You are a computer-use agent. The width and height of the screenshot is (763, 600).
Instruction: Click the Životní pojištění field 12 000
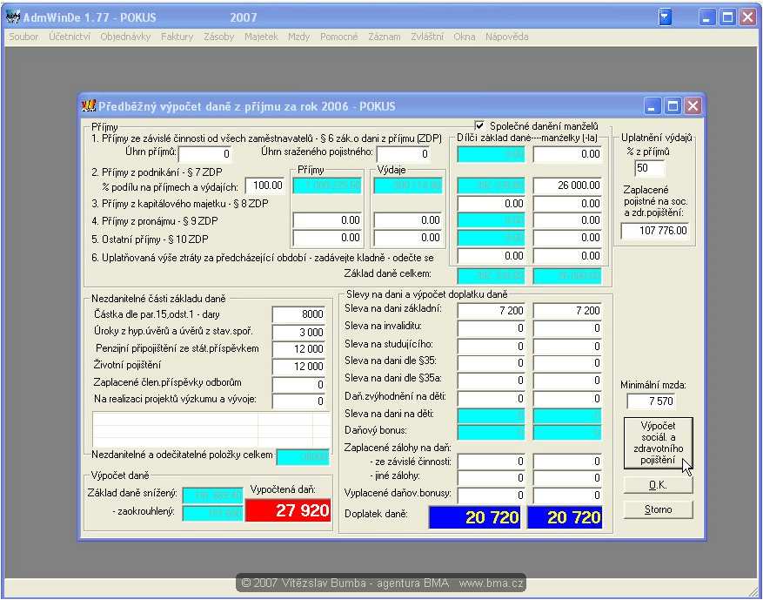pyautogui.click(x=298, y=367)
